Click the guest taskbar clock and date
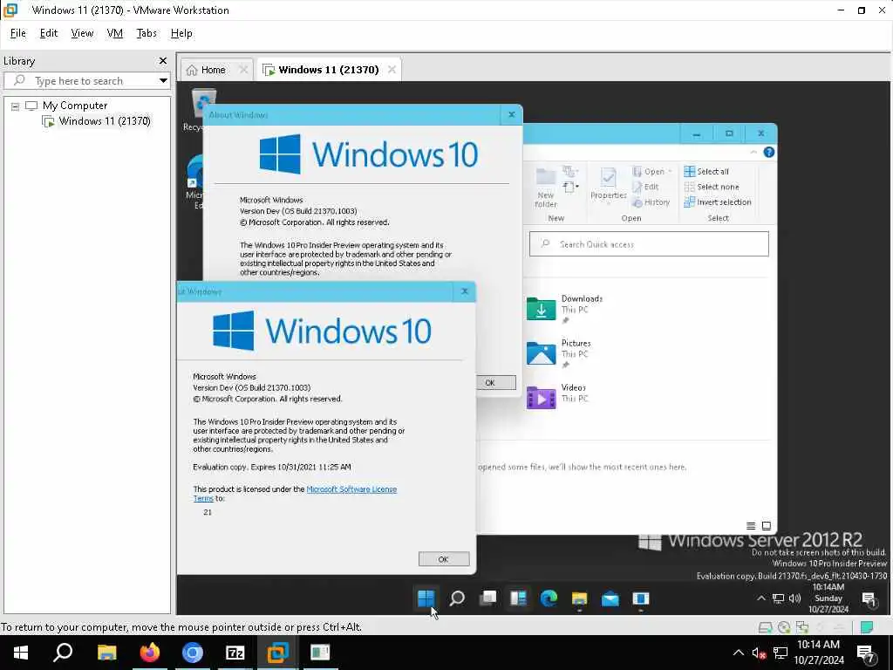This screenshot has height=670, width=893. point(828,598)
